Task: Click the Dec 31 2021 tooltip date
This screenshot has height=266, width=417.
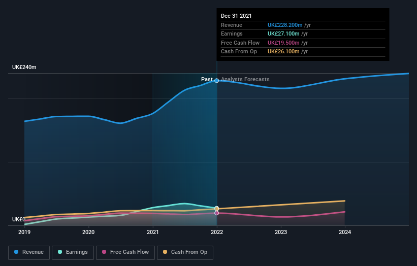Action: [236, 16]
